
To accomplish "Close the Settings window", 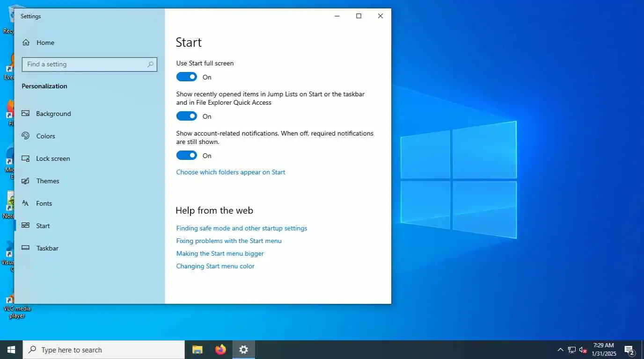I will [x=380, y=16].
